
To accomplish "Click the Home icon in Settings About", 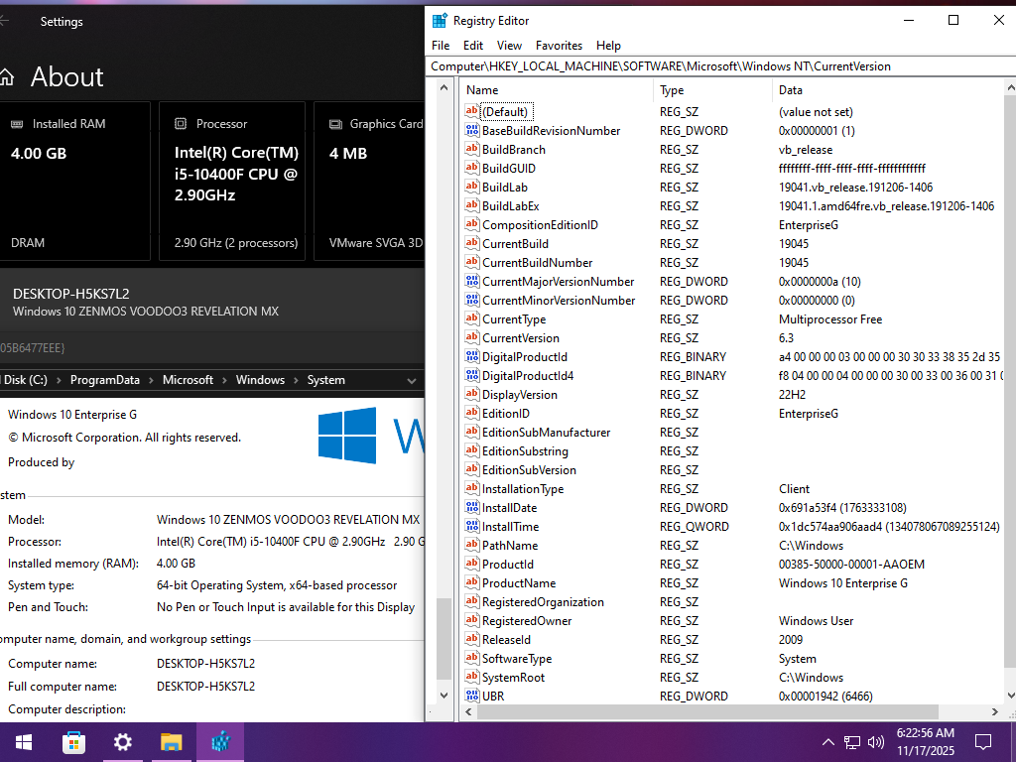I will (7, 77).
